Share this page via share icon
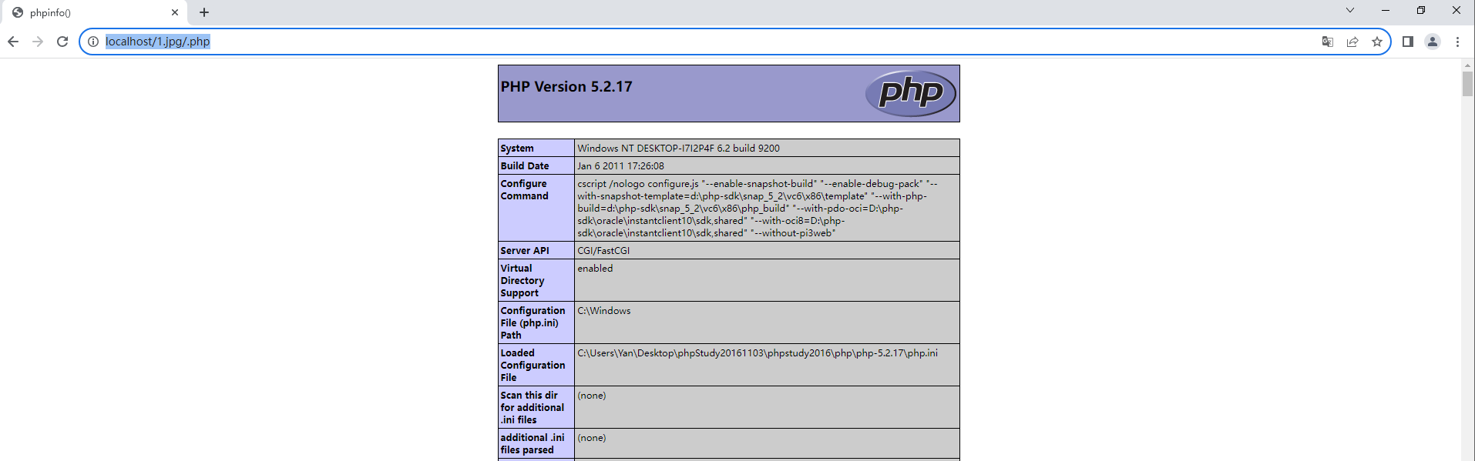This screenshot has width=1475, height=461. [x=1352, y=42]
